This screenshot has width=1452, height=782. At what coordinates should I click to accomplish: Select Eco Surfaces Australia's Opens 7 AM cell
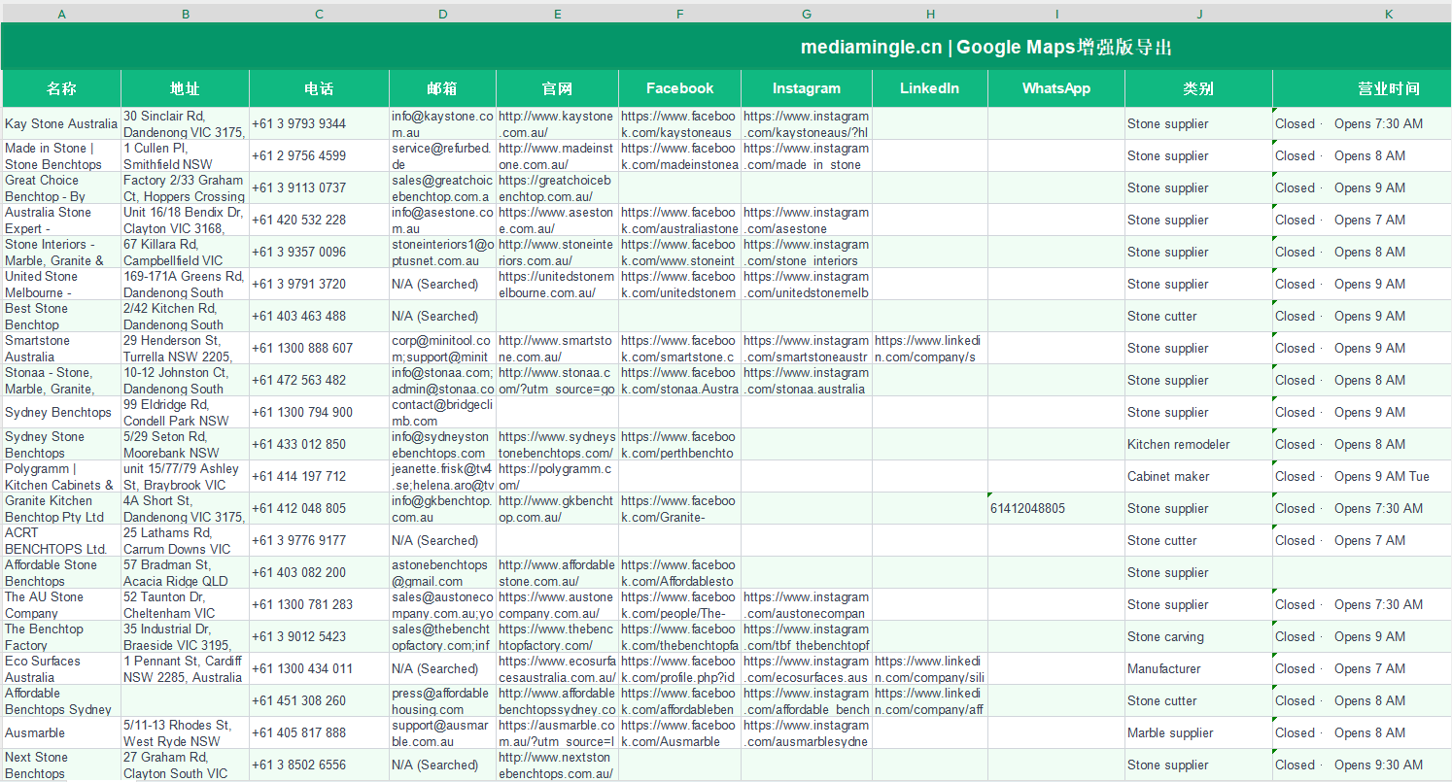(x=1362, y=668)
